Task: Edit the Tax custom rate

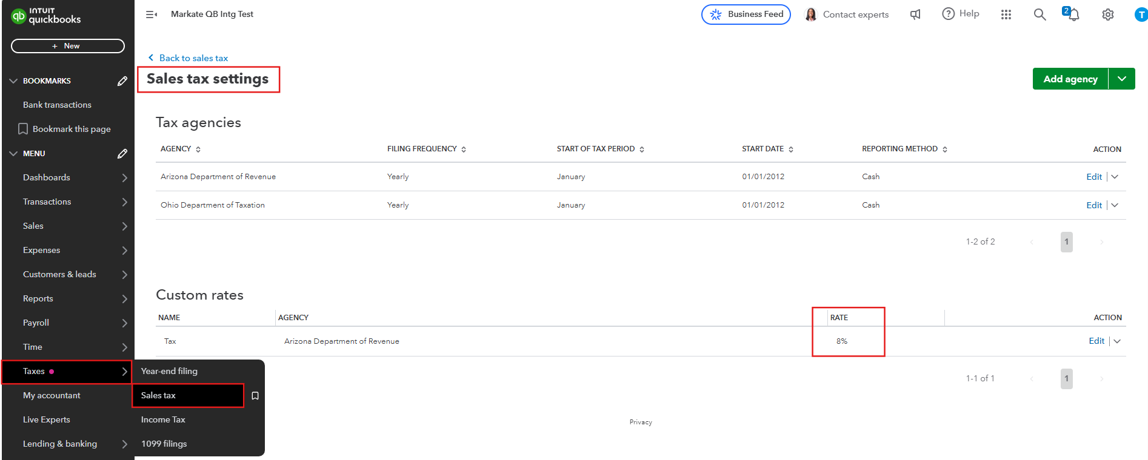Action: [1096, 341]
